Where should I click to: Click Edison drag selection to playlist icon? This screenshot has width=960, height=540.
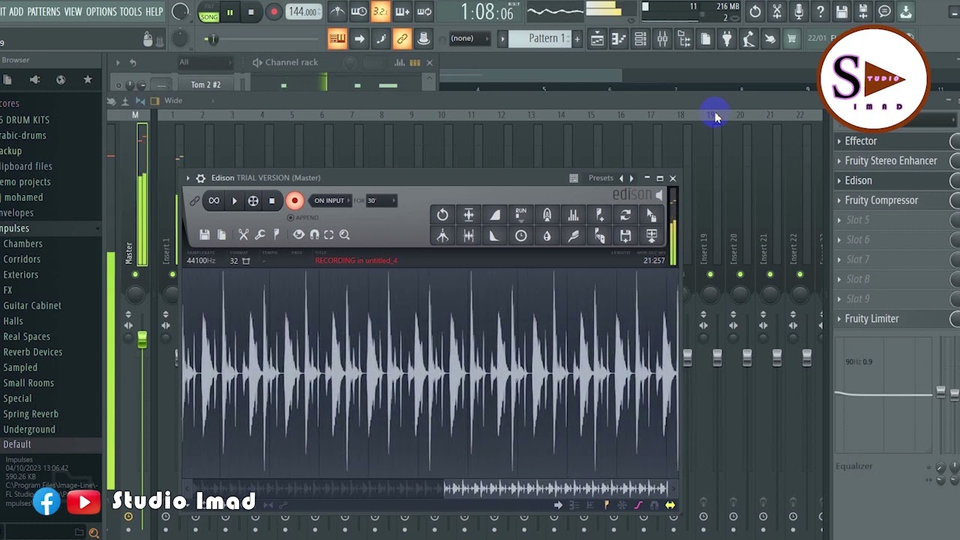(x=651, y=215)
